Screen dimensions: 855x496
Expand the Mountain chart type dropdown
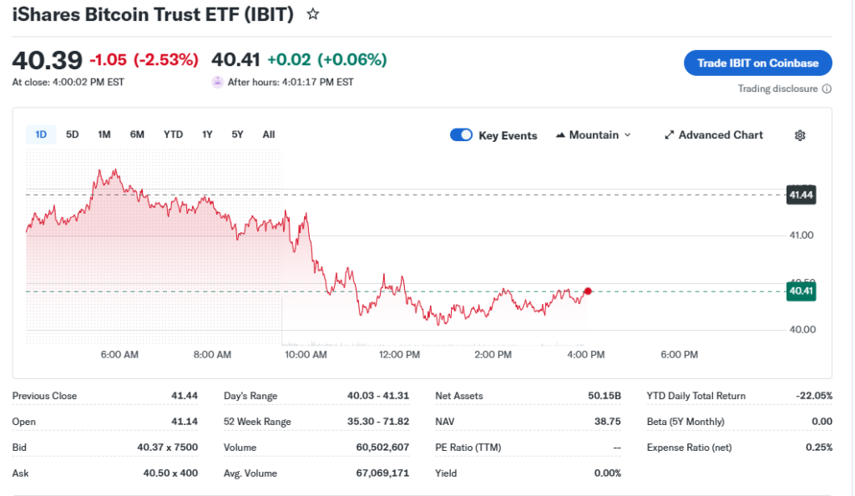click(x=627, y=135)
